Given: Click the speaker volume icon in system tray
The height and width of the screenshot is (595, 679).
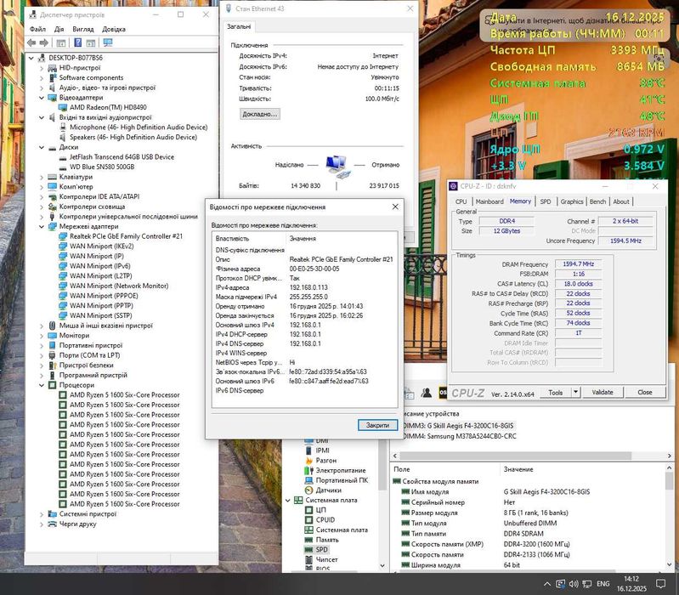Looking at the screenshot, I should coord(574,584).
